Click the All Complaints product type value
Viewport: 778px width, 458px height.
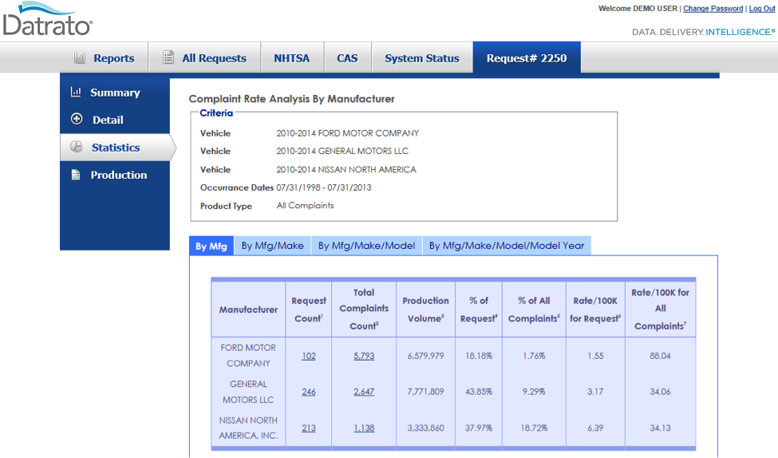[305, 205]
